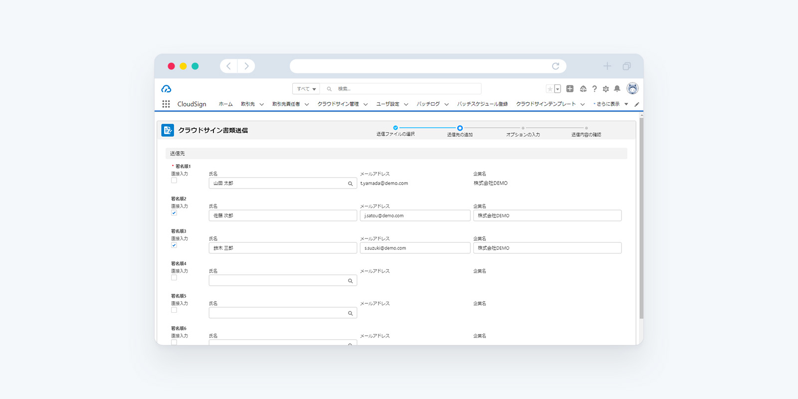This screenshot has width=798, height=399.
Task: Reload the page with the browser refresh icon
Action: [555, 66]
